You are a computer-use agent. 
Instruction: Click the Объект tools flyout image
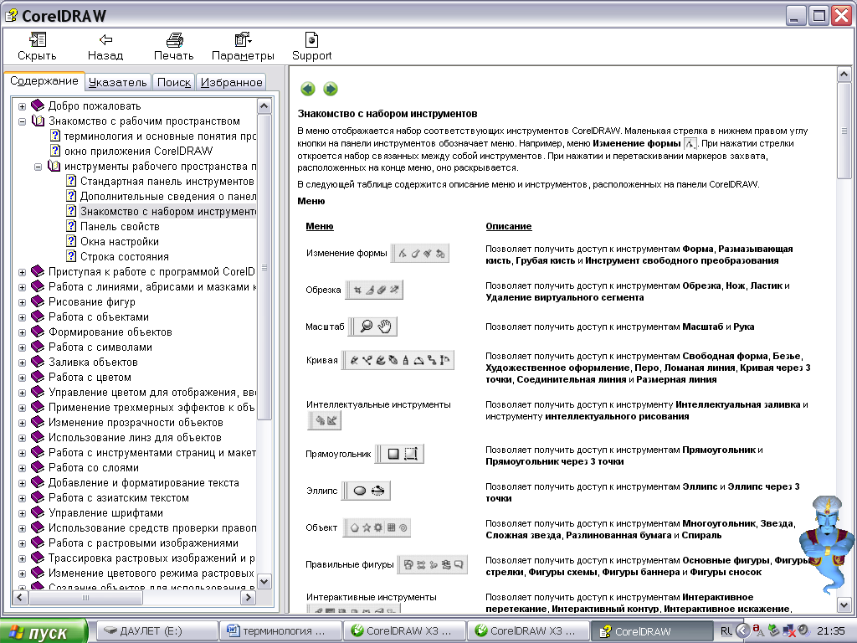pos(377,527)
